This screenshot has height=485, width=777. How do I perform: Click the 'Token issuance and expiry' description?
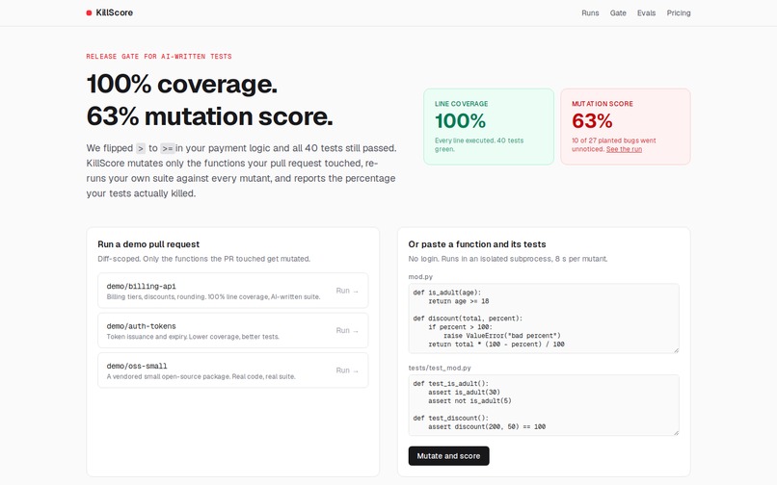(193, 337)
